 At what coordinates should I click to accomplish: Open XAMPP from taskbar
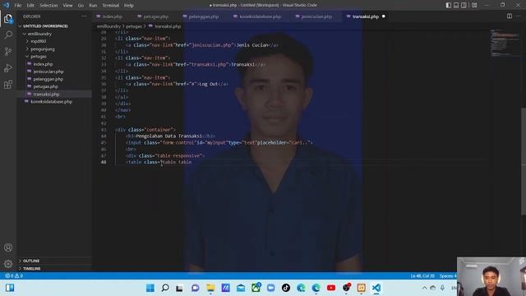[x=362, y=288]
